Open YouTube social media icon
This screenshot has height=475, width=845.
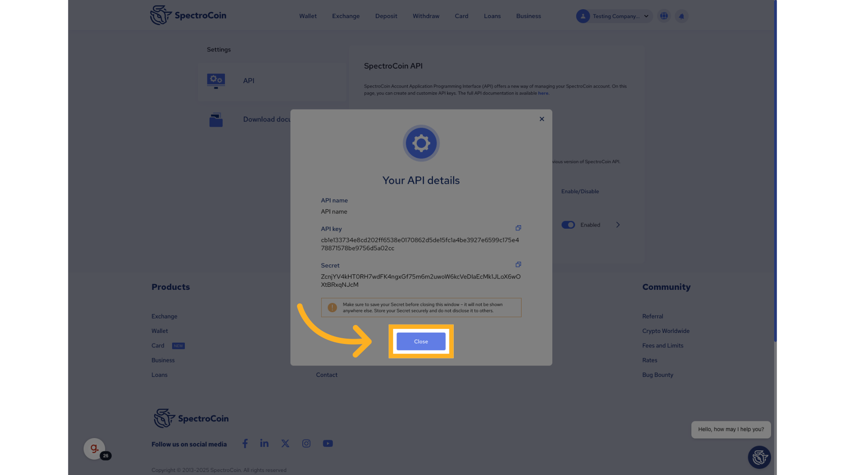(x=328, y=443)
